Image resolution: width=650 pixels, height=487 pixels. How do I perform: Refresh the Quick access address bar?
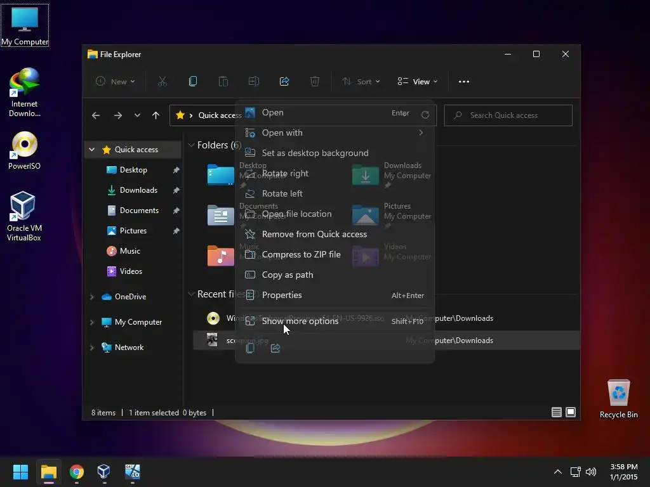click(x=425, y=115)
